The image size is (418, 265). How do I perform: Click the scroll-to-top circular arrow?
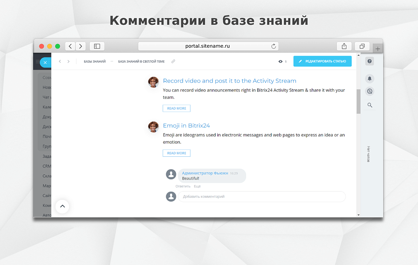pos(62,206)
